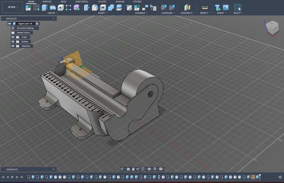Select the Fillet tool
Screen dimensions: 284x183
click(95, 8)
